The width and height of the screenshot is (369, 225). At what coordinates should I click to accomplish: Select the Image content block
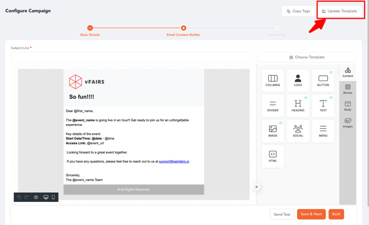(x=272, y=131)
